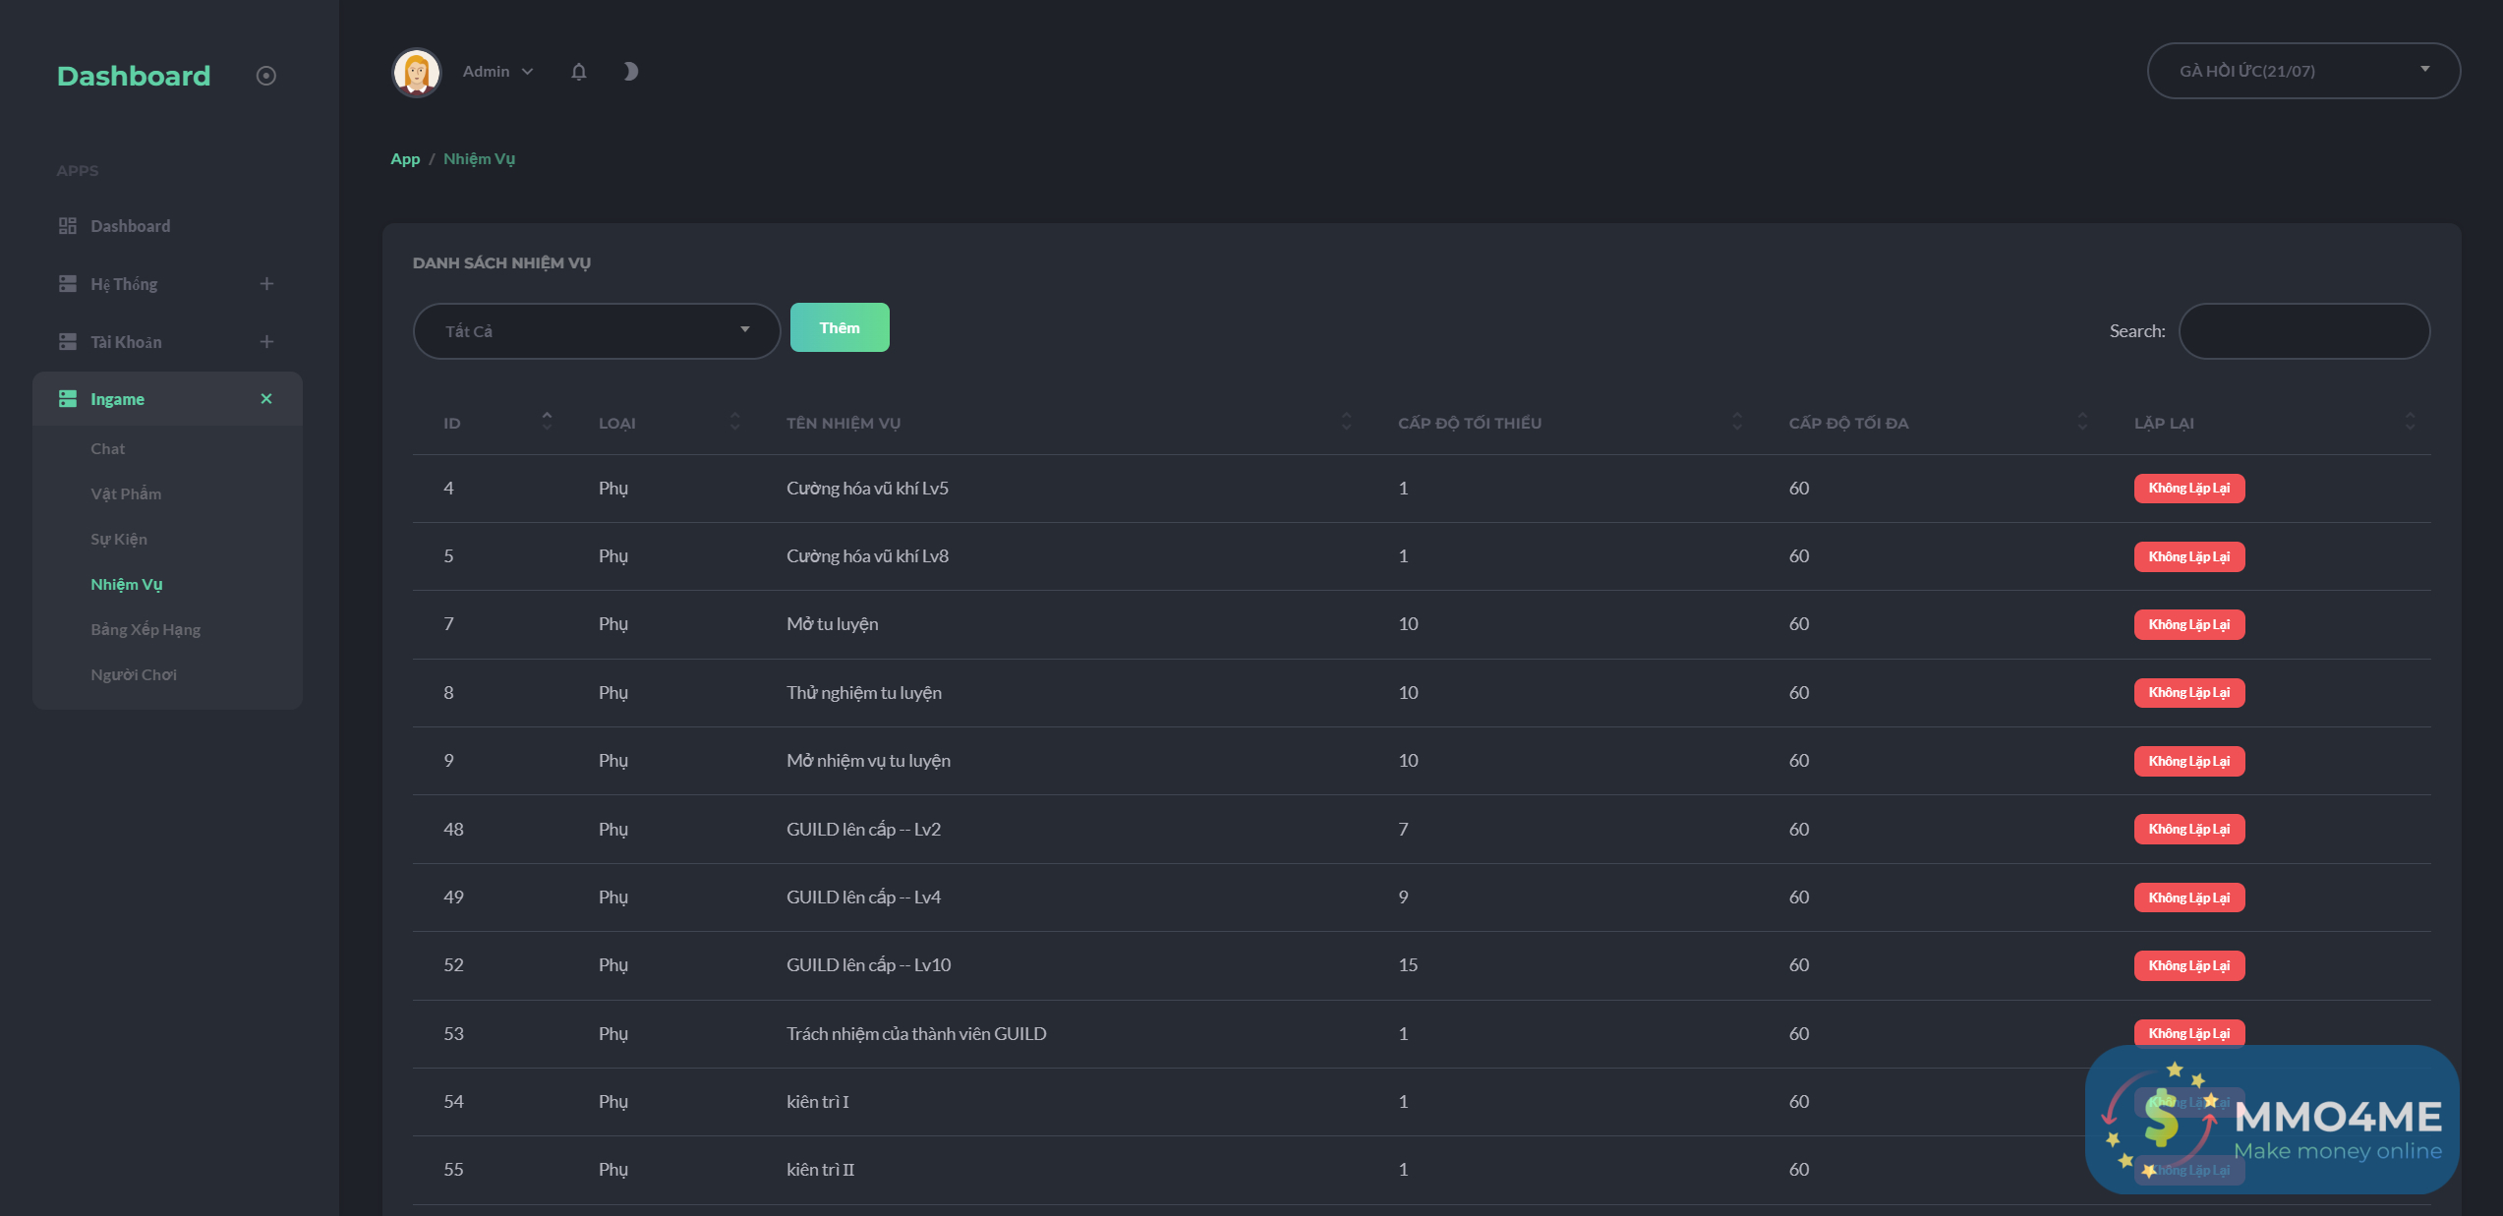Screen dimensions: 2503x1216
Task: Select task name Cường hóa vũ khí Lv5
Action: pos(867,489)
